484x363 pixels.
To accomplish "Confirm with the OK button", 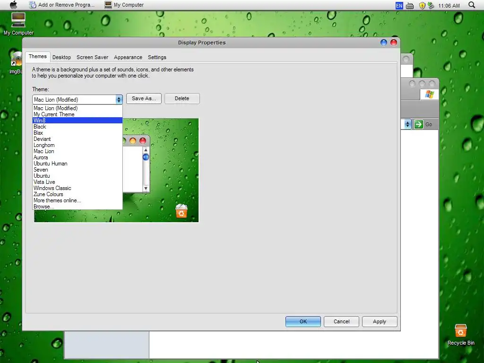I will [303, 321].
